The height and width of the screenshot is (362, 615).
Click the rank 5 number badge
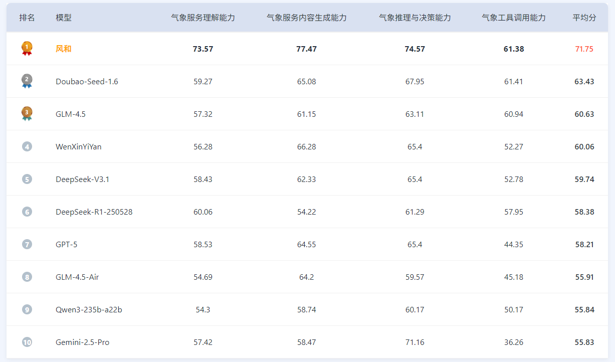pos(27,179)
